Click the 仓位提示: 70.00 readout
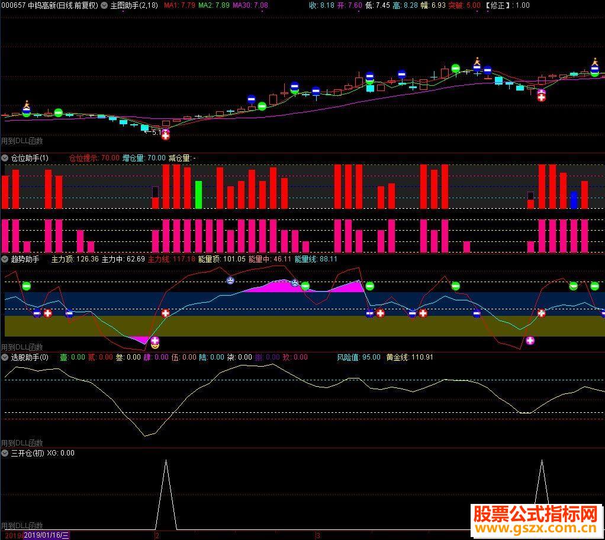 click(94, 158)
